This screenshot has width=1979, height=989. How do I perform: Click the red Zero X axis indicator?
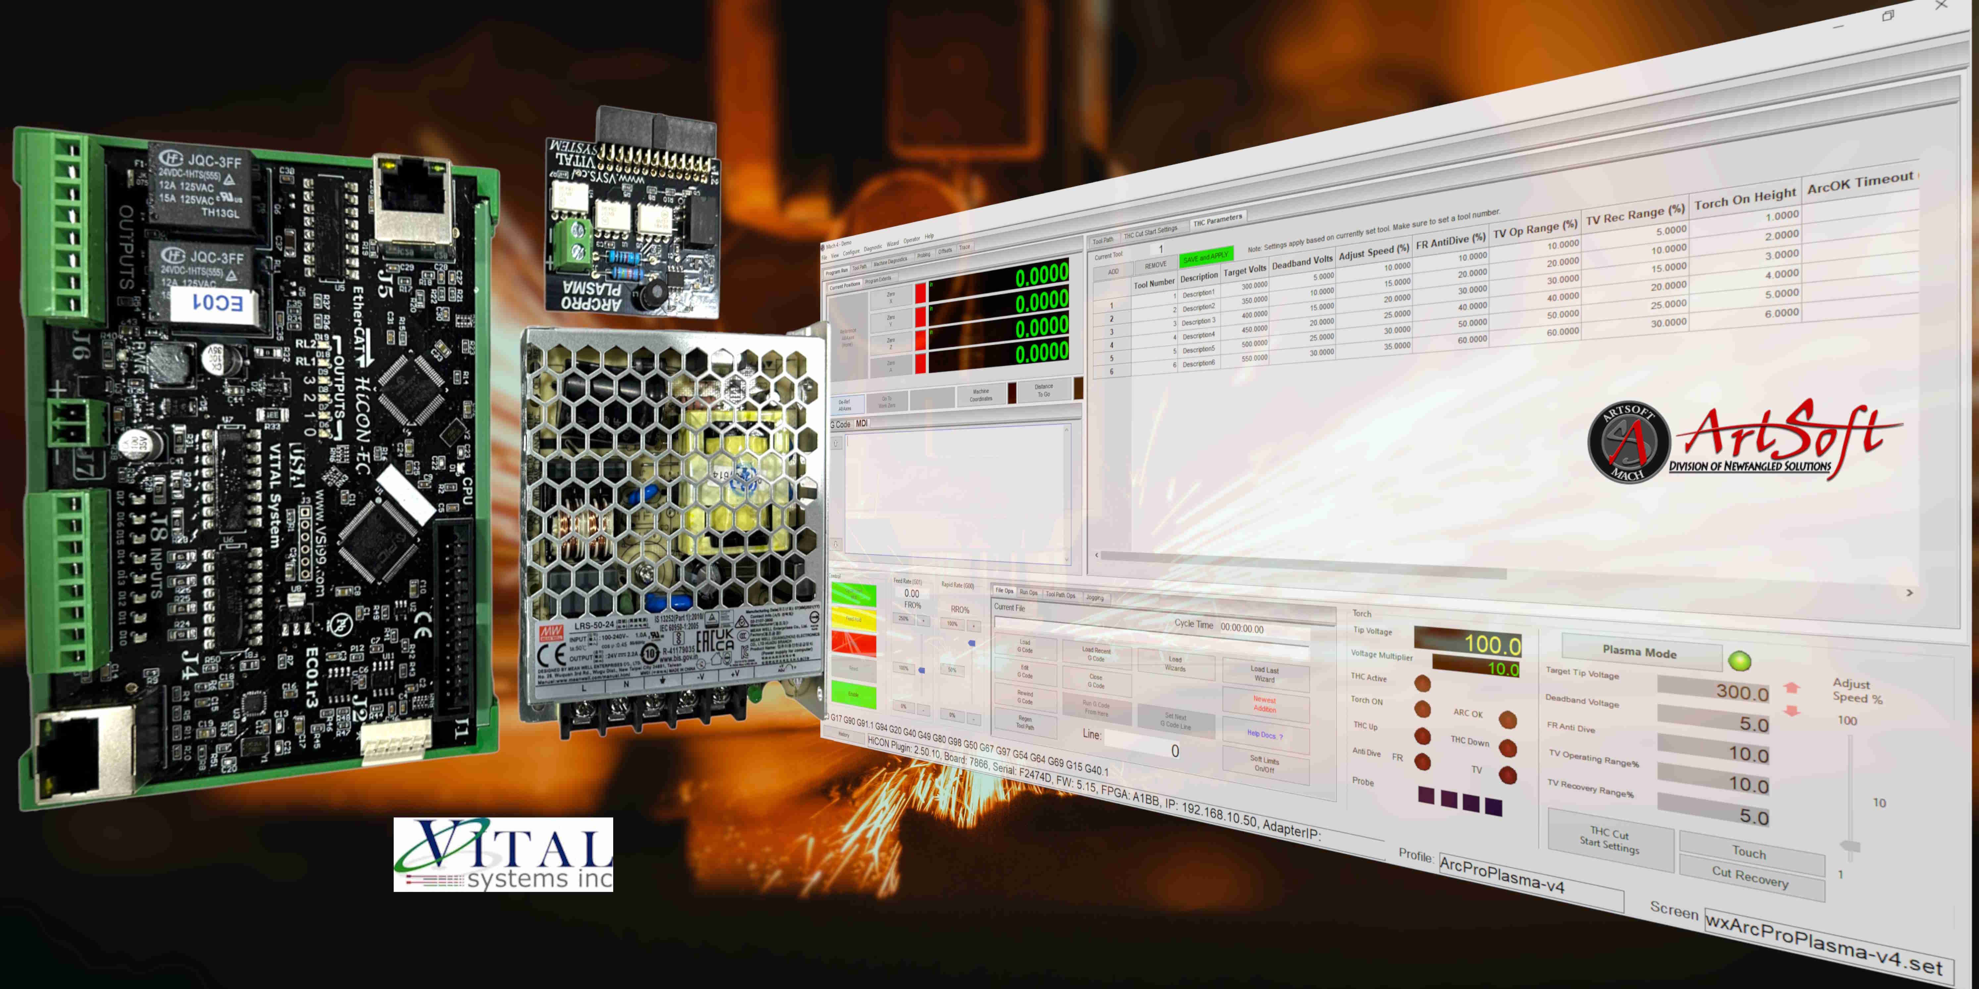point(920,293)
